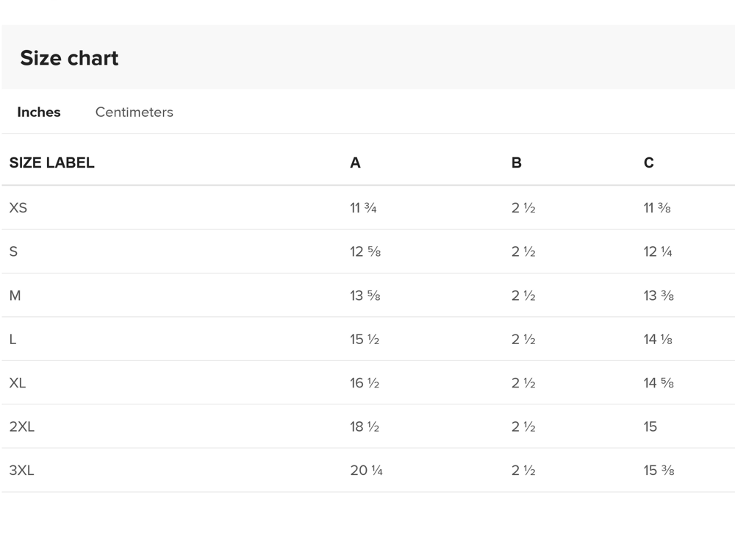Image resolution: width=735 pixels, height=536 pixels.
Task: Select the M size row label
Action: 15,296
